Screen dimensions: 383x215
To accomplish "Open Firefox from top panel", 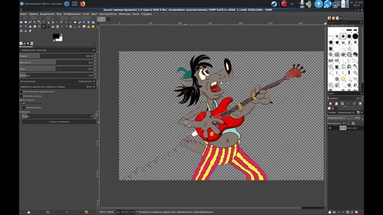I will click(x=83, y=4).
